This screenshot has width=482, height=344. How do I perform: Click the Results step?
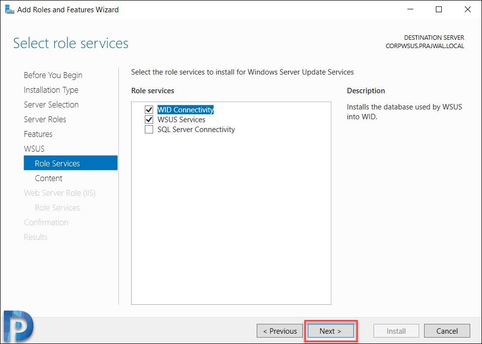(36, 237)
